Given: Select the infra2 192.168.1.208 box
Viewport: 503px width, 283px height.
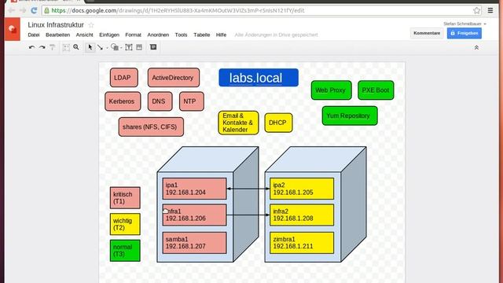Looking at the screenshot, I should coord(302,215).
